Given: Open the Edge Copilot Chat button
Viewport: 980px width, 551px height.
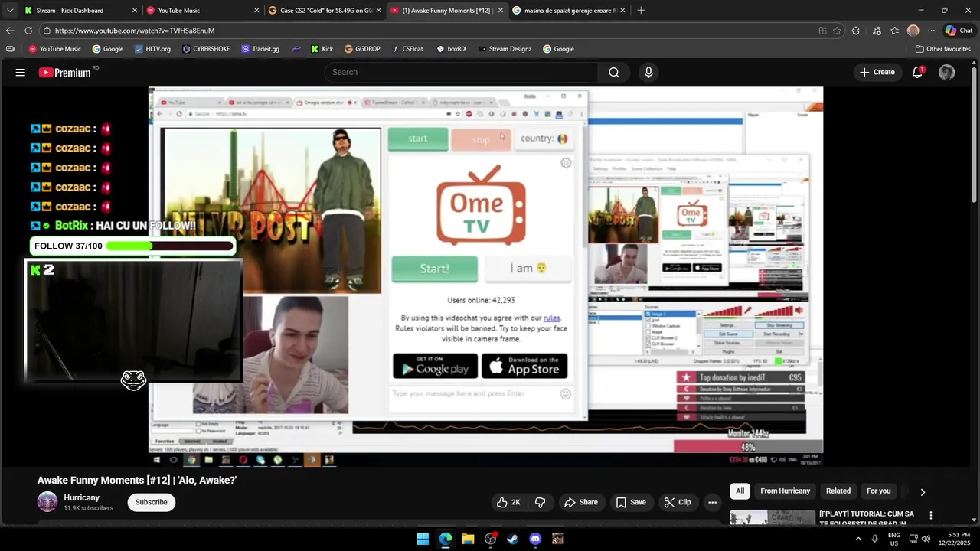Looking at the screenshot, I should [x=959, y=31].
